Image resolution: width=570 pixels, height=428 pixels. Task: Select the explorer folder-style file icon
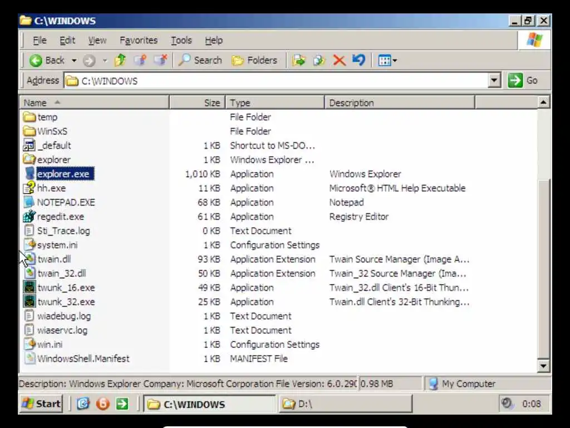29,159
